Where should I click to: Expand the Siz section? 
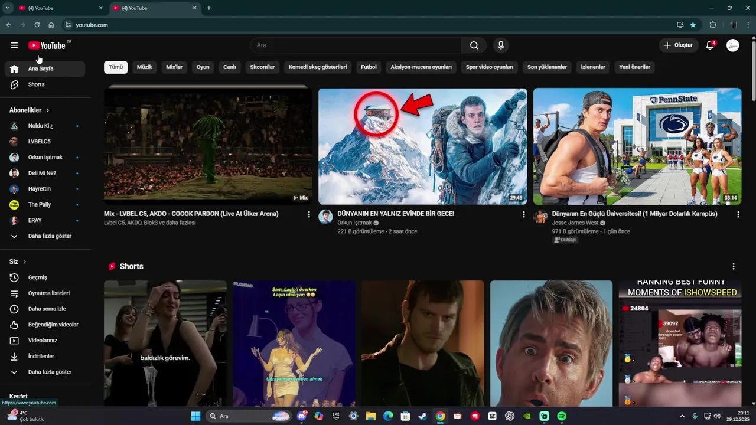[x=18, y=261]
